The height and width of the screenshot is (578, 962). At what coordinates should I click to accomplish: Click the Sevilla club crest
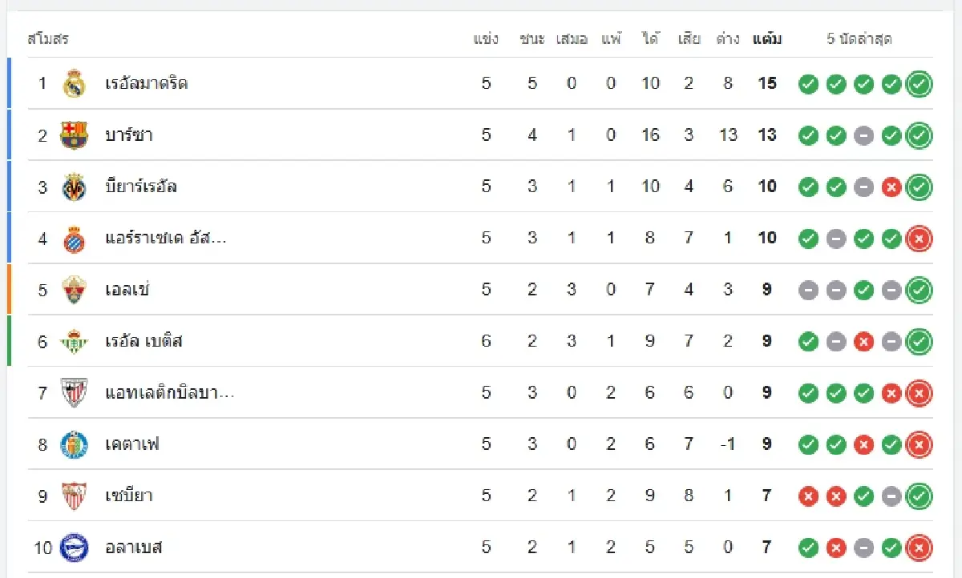tap(74, 496)
